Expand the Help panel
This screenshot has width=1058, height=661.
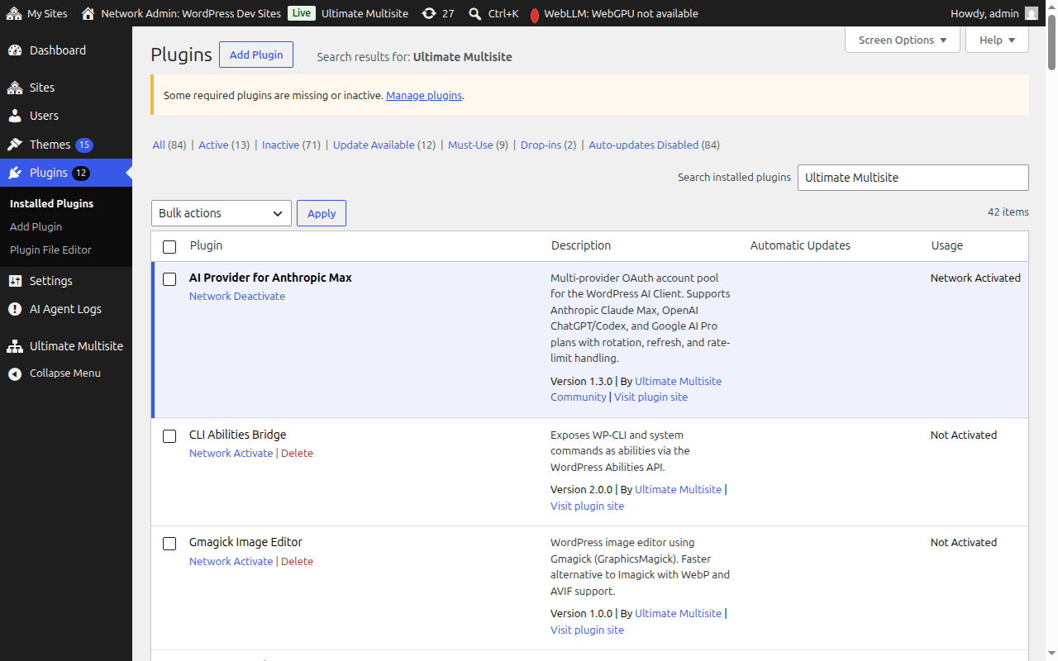point(997,40)
